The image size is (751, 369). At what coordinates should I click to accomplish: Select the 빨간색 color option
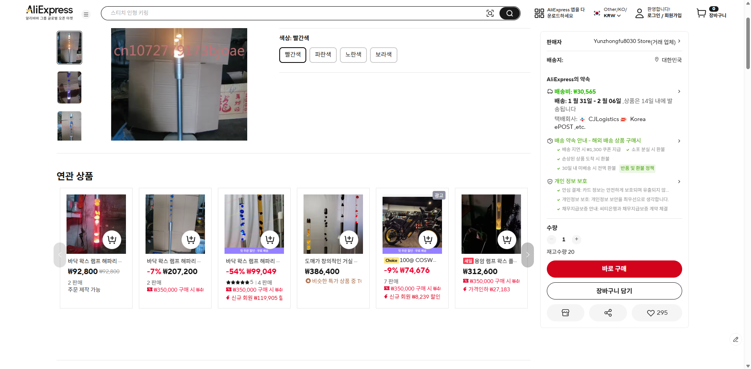pyautogui.click(x=293, y=55)
